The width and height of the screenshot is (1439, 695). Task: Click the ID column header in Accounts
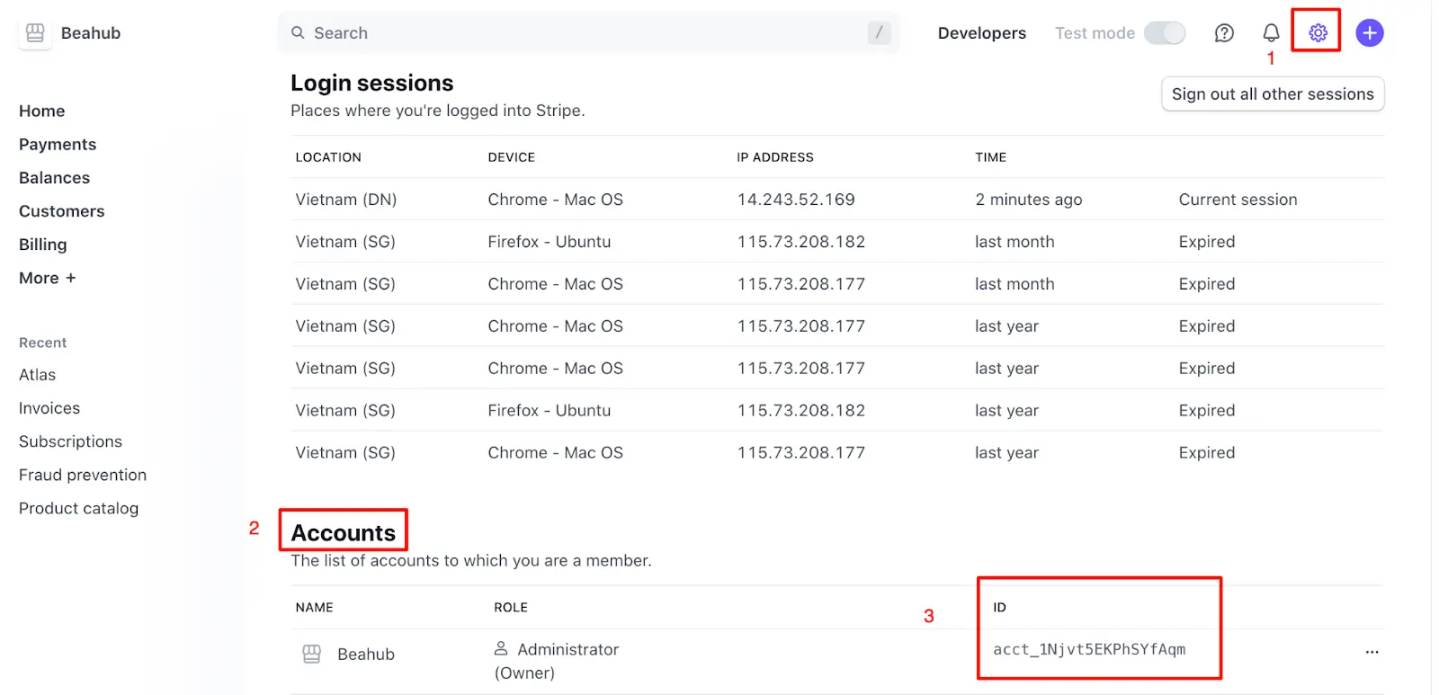click(x=1000, y=608)
